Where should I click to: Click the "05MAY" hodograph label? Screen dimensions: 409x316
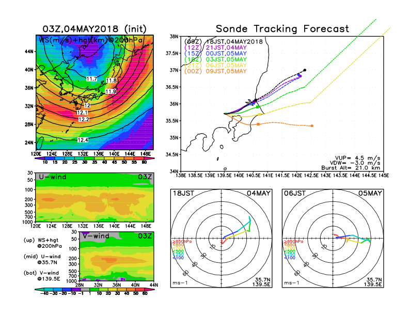[370, 193]
